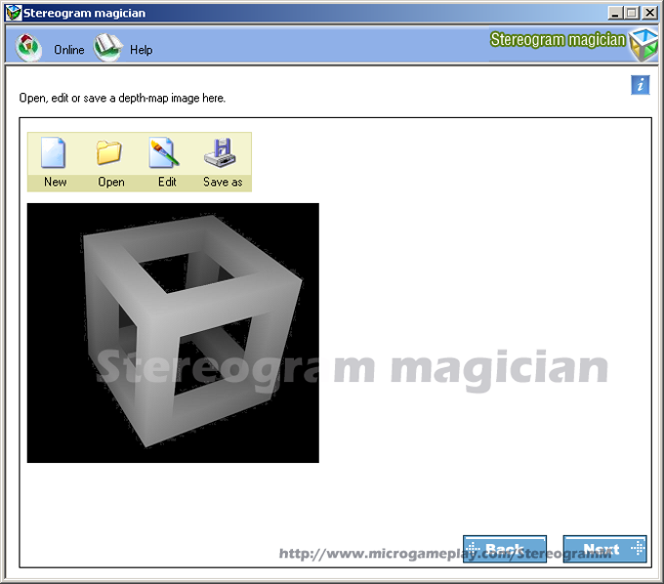This screenshot has width=664, height=584.
Task: Minimize the Stereogram magician window
Action: pyautogui.click(x=615, y=13)
